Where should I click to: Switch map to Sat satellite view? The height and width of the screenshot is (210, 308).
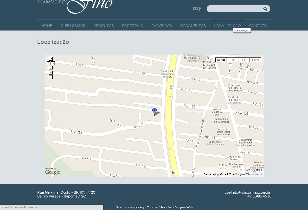233,60
